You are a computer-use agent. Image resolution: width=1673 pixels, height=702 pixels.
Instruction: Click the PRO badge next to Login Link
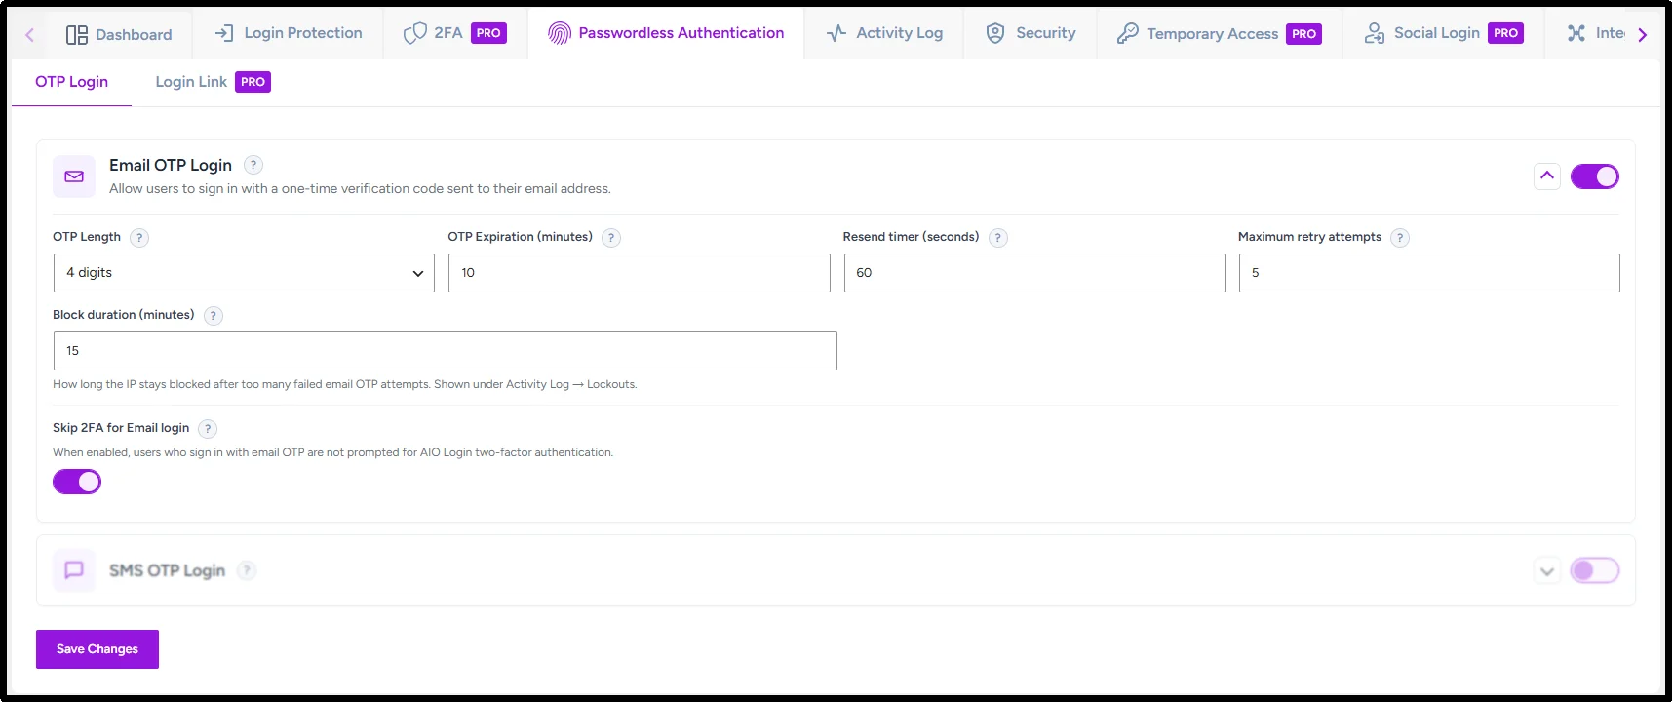(x=253, y=82)
